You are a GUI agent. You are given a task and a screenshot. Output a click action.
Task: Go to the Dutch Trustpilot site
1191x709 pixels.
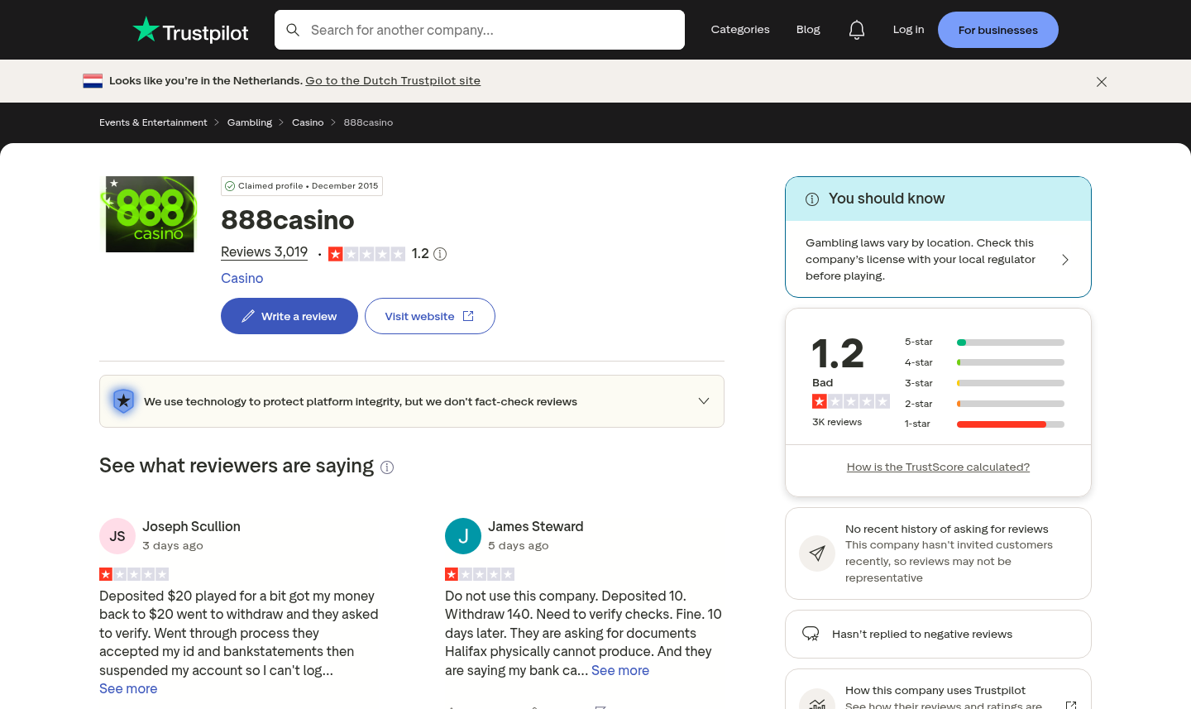point(393,81)
